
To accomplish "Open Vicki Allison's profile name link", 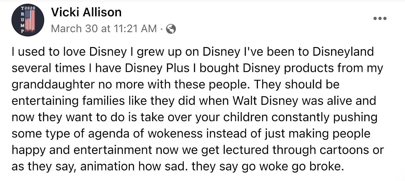I will pos(86,12).
